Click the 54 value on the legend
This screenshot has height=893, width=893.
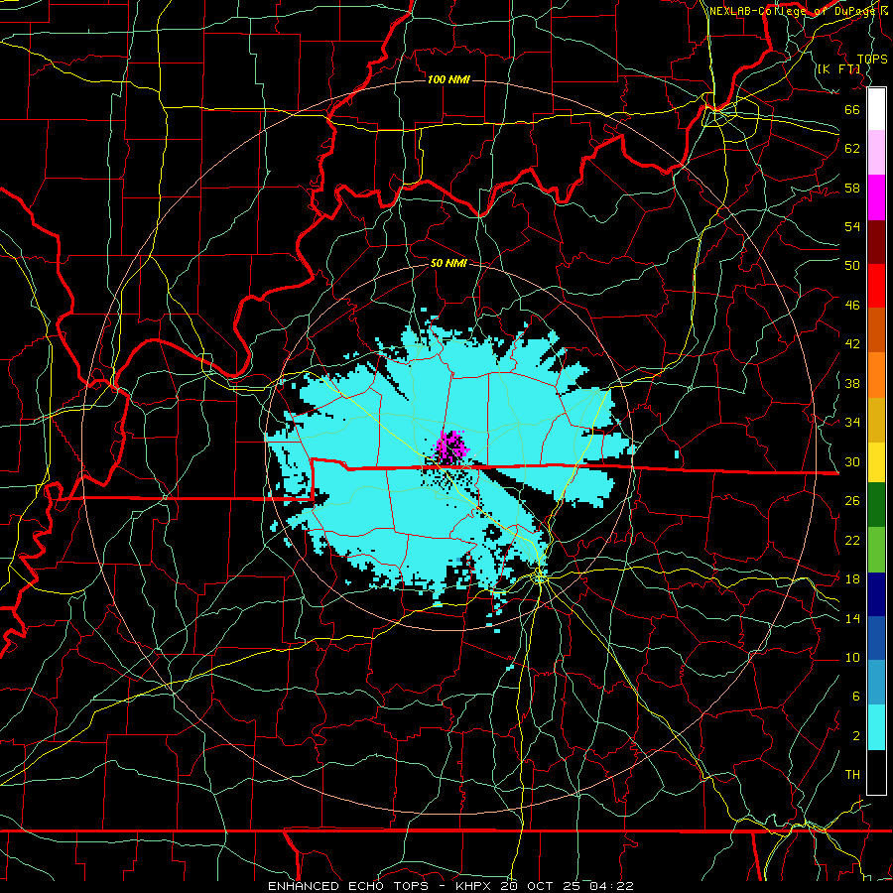[x=852, y=226]
